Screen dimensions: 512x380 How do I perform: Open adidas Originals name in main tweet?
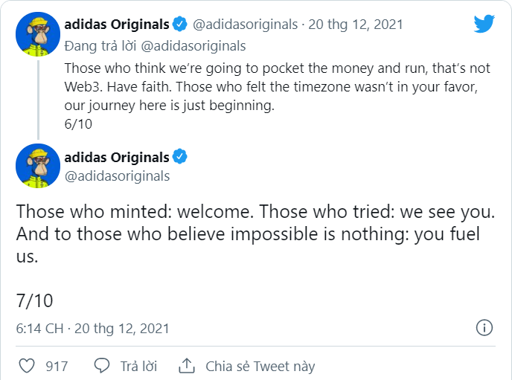pos(117,157)
